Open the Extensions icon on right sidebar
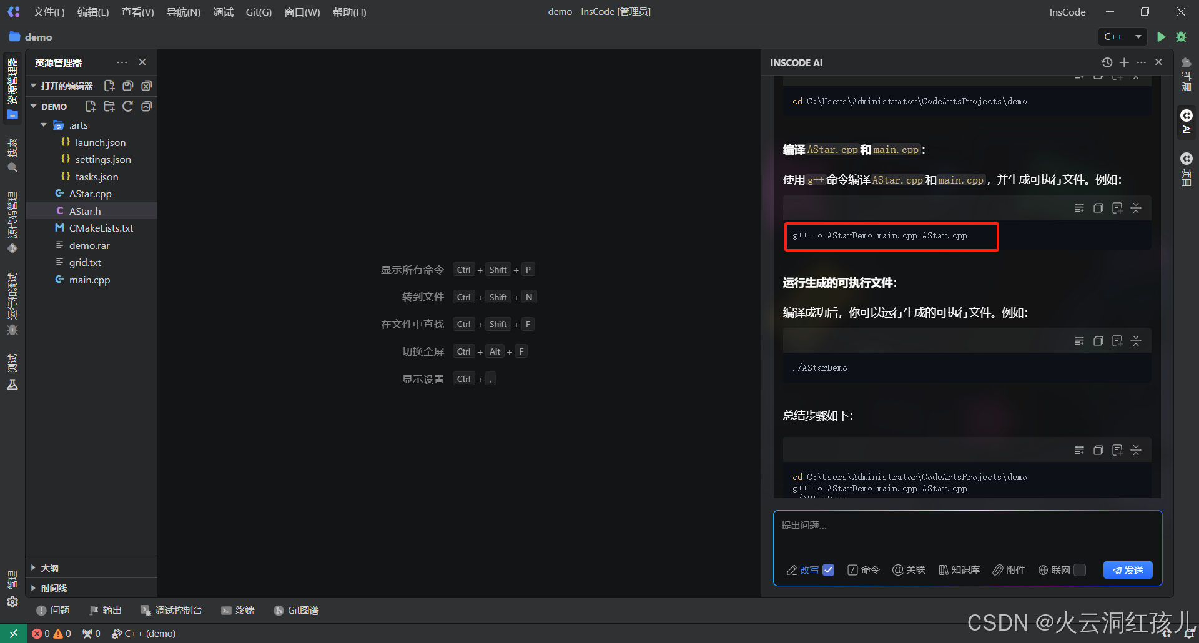 [x=1187, y=74]
